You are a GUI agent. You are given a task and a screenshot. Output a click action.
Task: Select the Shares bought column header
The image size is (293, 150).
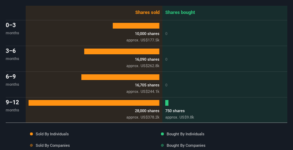180,12
